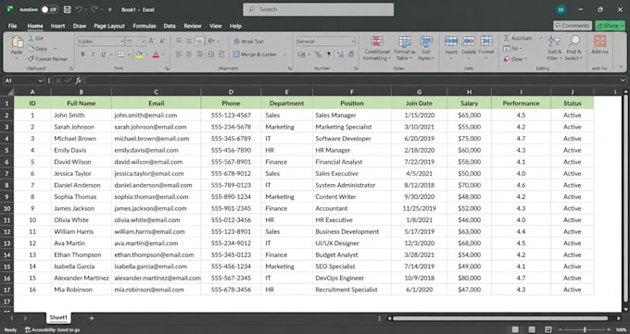630x334 pixels.
Task: Collapse the ribbon with the chevron
Action: click(x=621, y=67)
